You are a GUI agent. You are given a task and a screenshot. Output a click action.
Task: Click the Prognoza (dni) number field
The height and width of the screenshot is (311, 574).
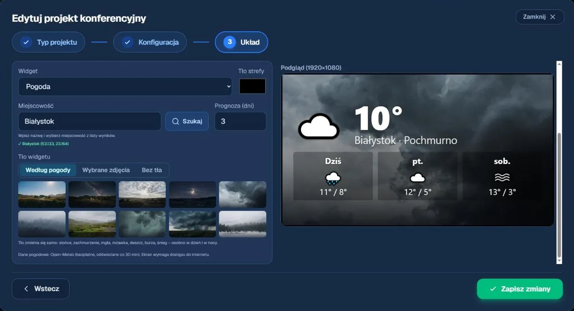coord(240,121)
